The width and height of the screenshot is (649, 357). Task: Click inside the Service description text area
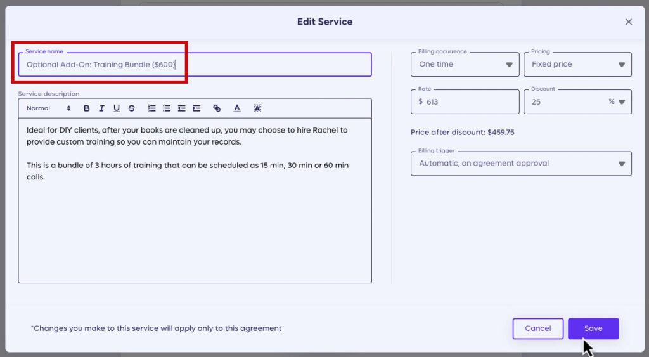click(x=195, y=200)
